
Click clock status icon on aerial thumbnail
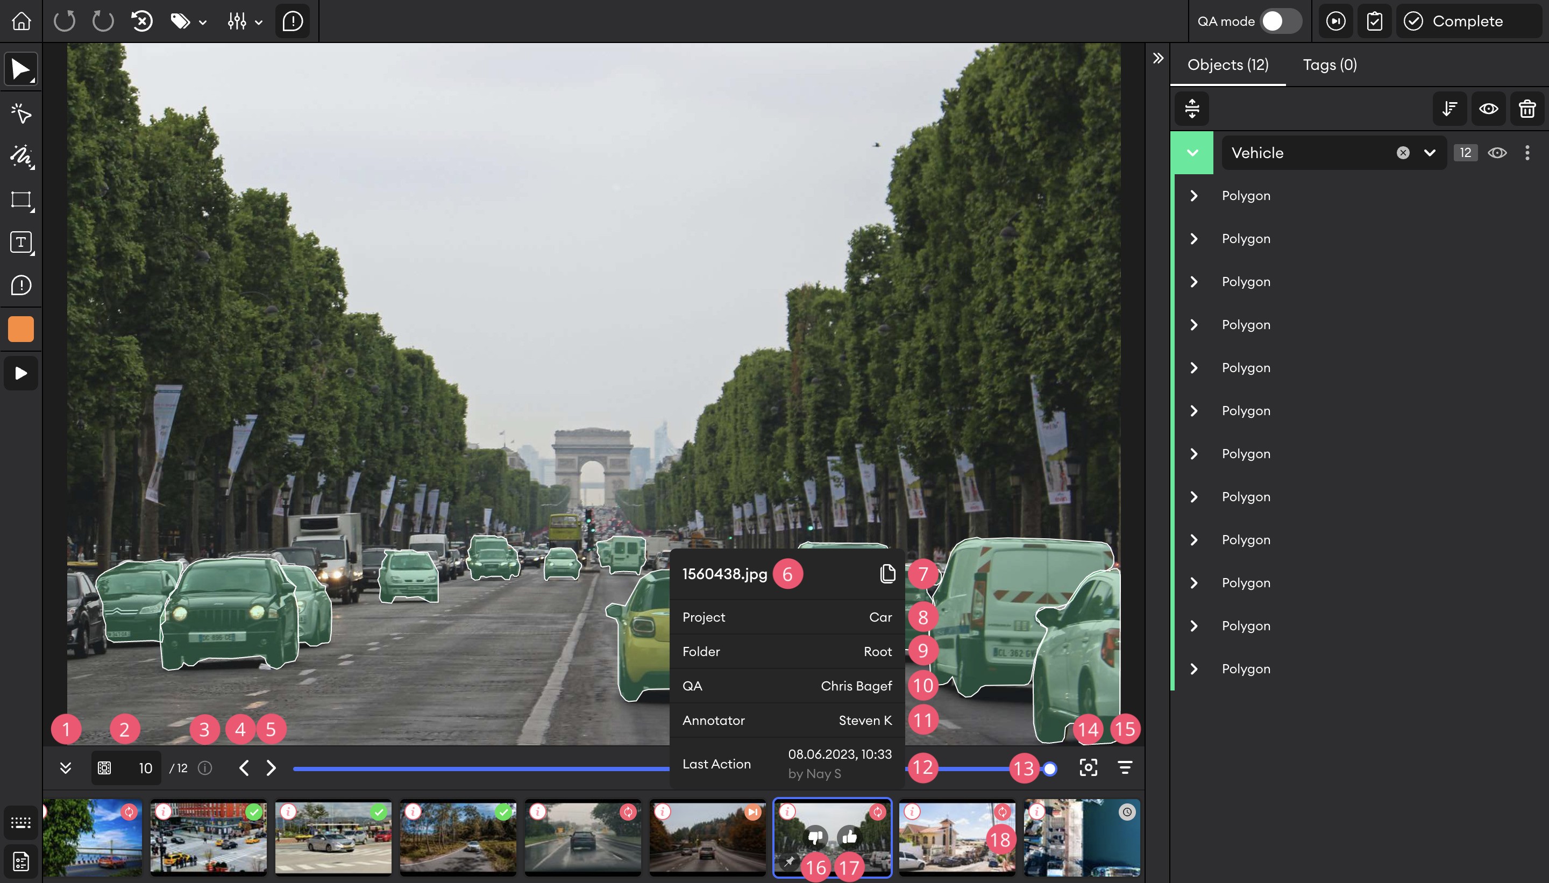(x=1127, y=812)
